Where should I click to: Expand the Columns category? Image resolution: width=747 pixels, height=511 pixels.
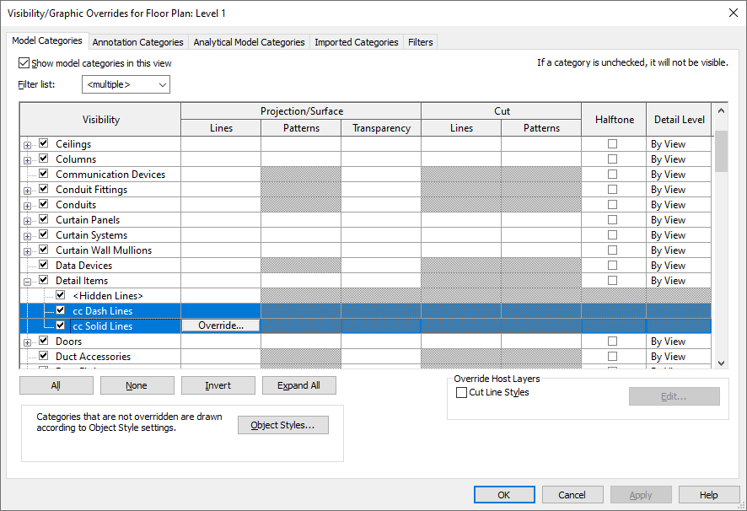[x=27, y=160]
